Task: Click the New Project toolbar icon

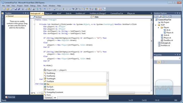Action: [x=5, y=9]
